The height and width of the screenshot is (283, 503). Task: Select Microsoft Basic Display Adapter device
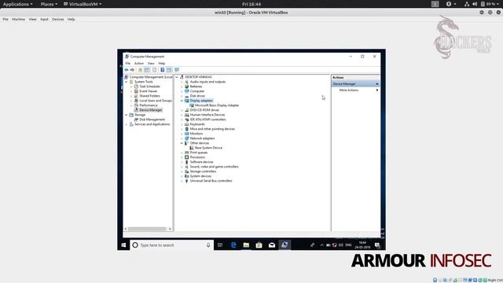(x=217, y=105)
